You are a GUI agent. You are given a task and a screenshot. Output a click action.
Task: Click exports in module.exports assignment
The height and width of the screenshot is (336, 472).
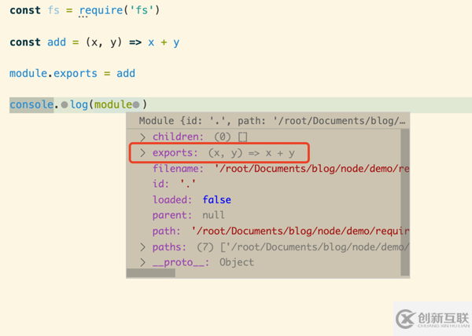pyautogui.click(x=77, y=73)
